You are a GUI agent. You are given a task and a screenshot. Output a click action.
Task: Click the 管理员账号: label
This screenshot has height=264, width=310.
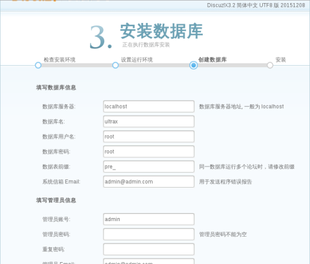coord(56,219)
